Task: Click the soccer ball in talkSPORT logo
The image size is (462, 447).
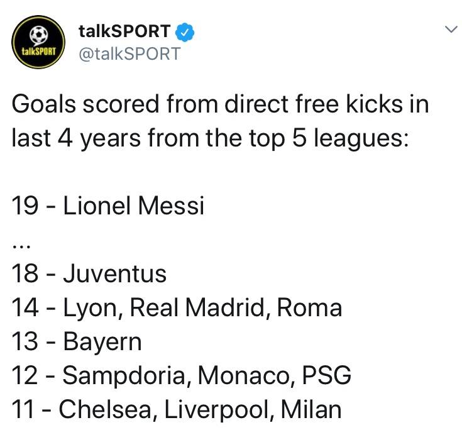Action: click(x=38, y=35)
